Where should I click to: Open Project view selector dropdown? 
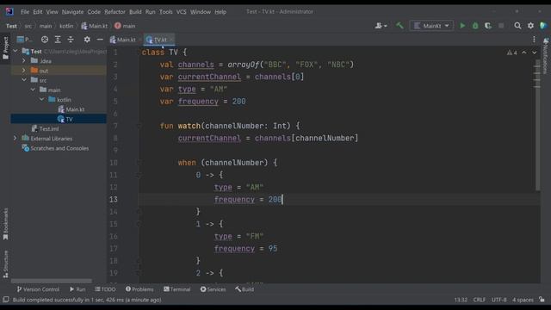[x=24, y=40]
